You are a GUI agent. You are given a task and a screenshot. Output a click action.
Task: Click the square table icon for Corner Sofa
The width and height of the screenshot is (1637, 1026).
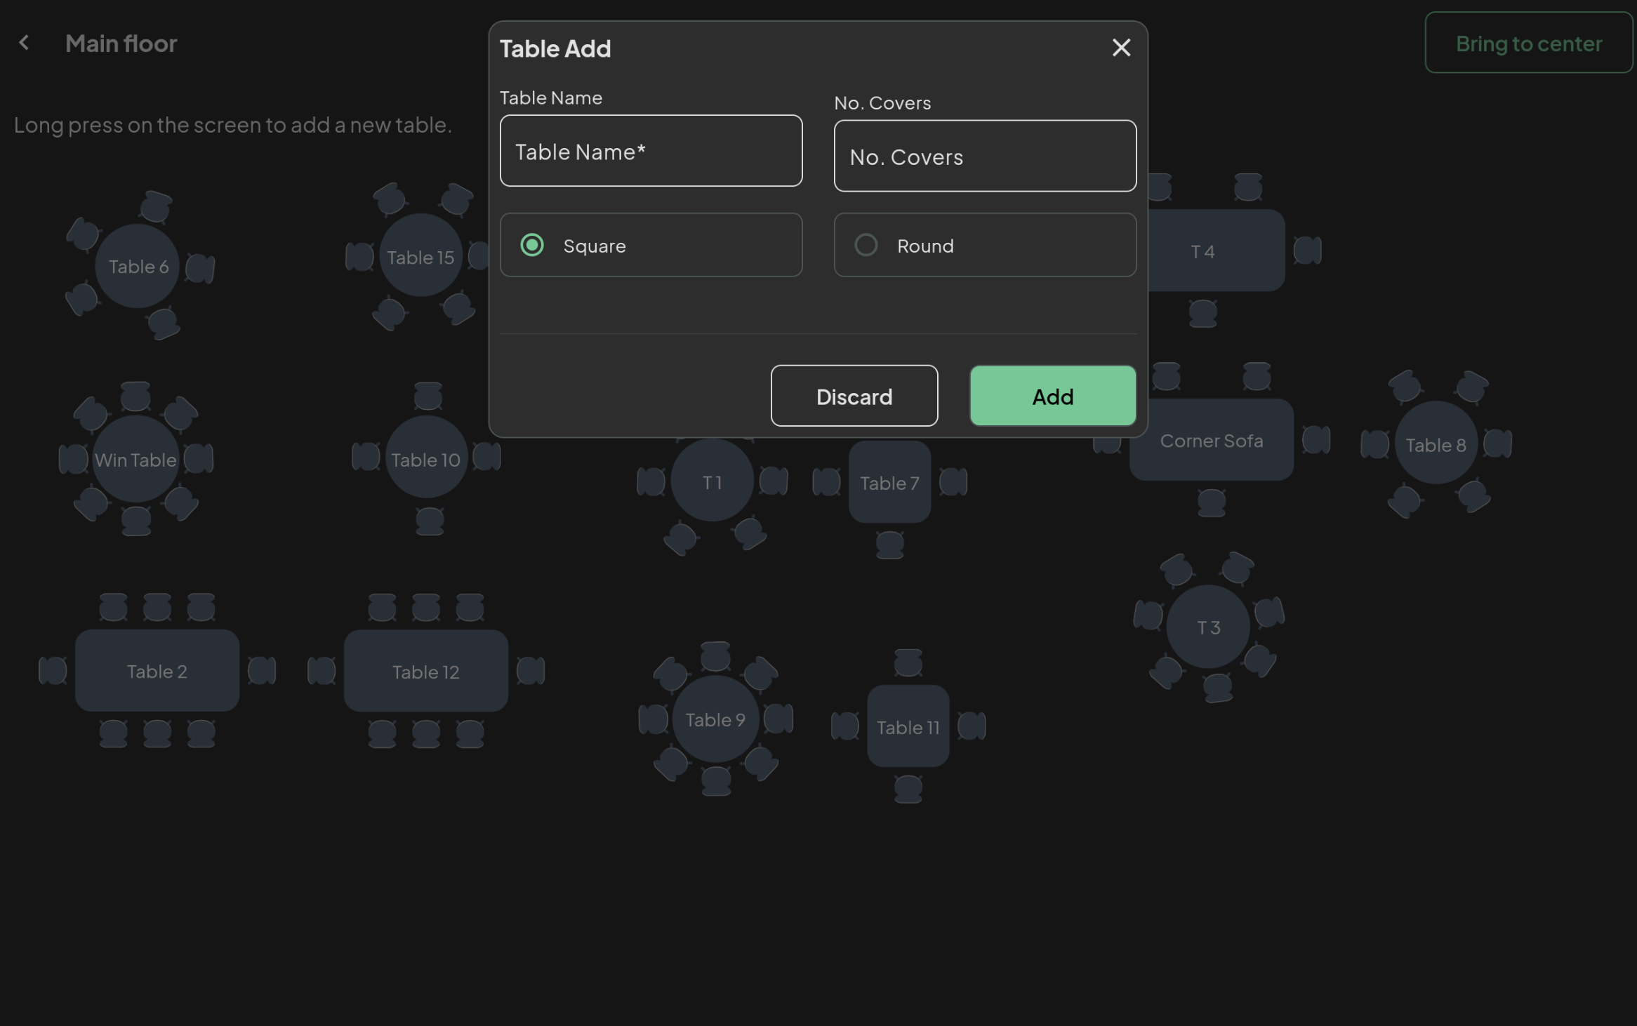[1210, 440]
